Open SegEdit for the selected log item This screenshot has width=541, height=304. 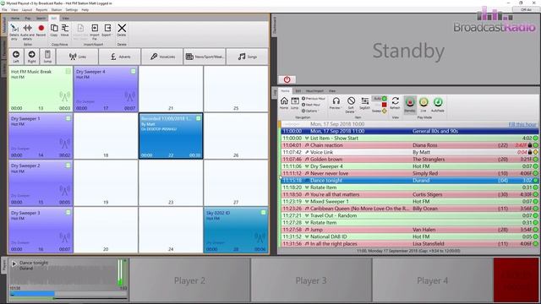pos(364,103)
